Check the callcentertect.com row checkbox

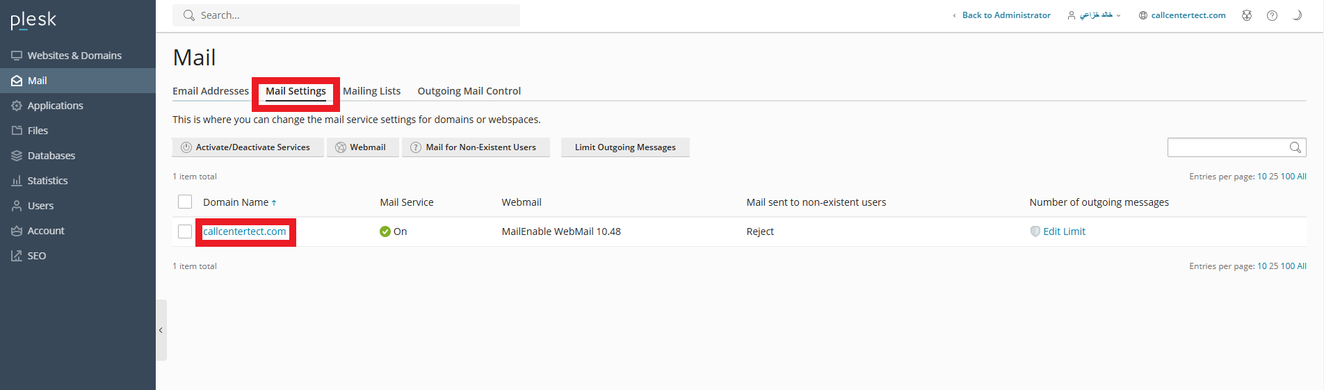tap(185, 231)
